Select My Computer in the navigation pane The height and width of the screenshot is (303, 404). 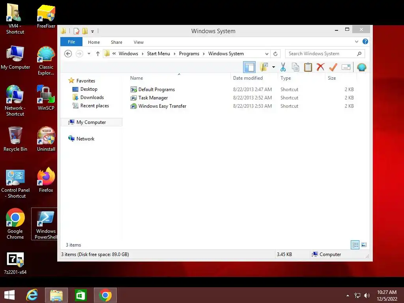(91, 122)
